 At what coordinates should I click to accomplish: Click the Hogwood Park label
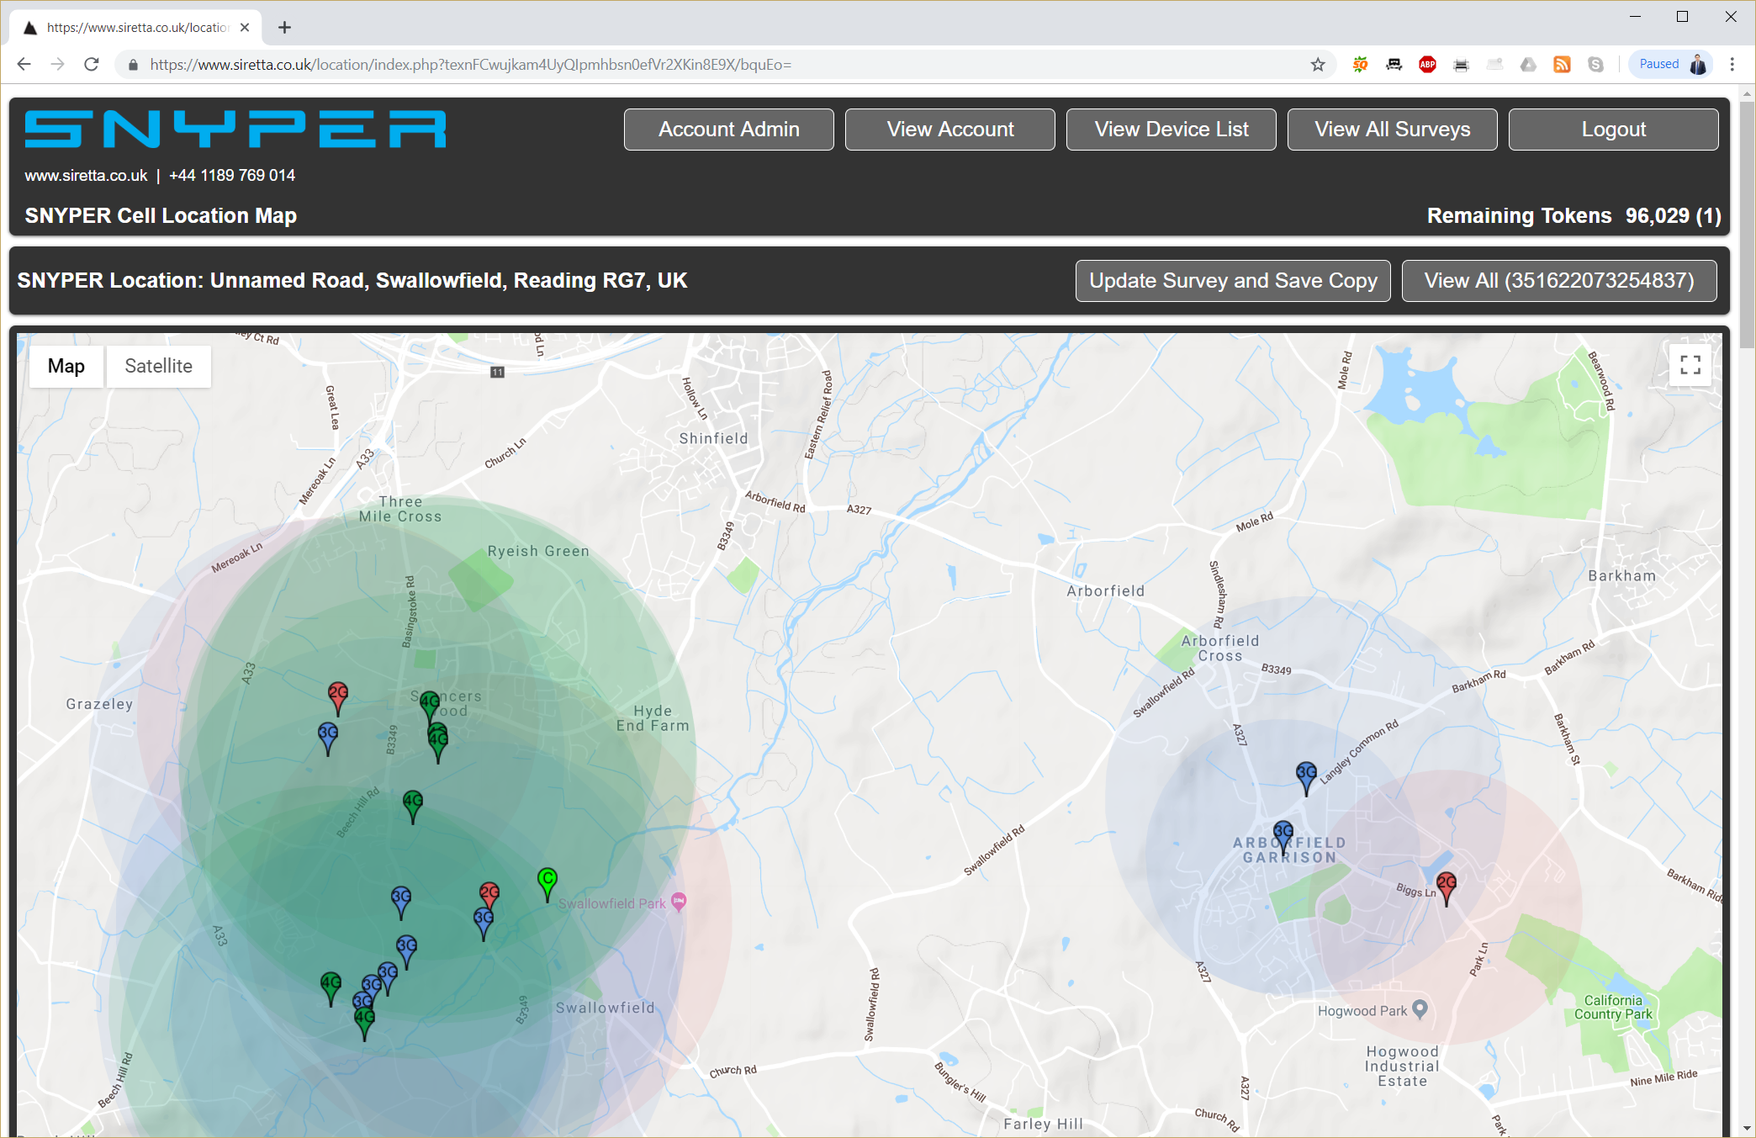[1362, 1011]
